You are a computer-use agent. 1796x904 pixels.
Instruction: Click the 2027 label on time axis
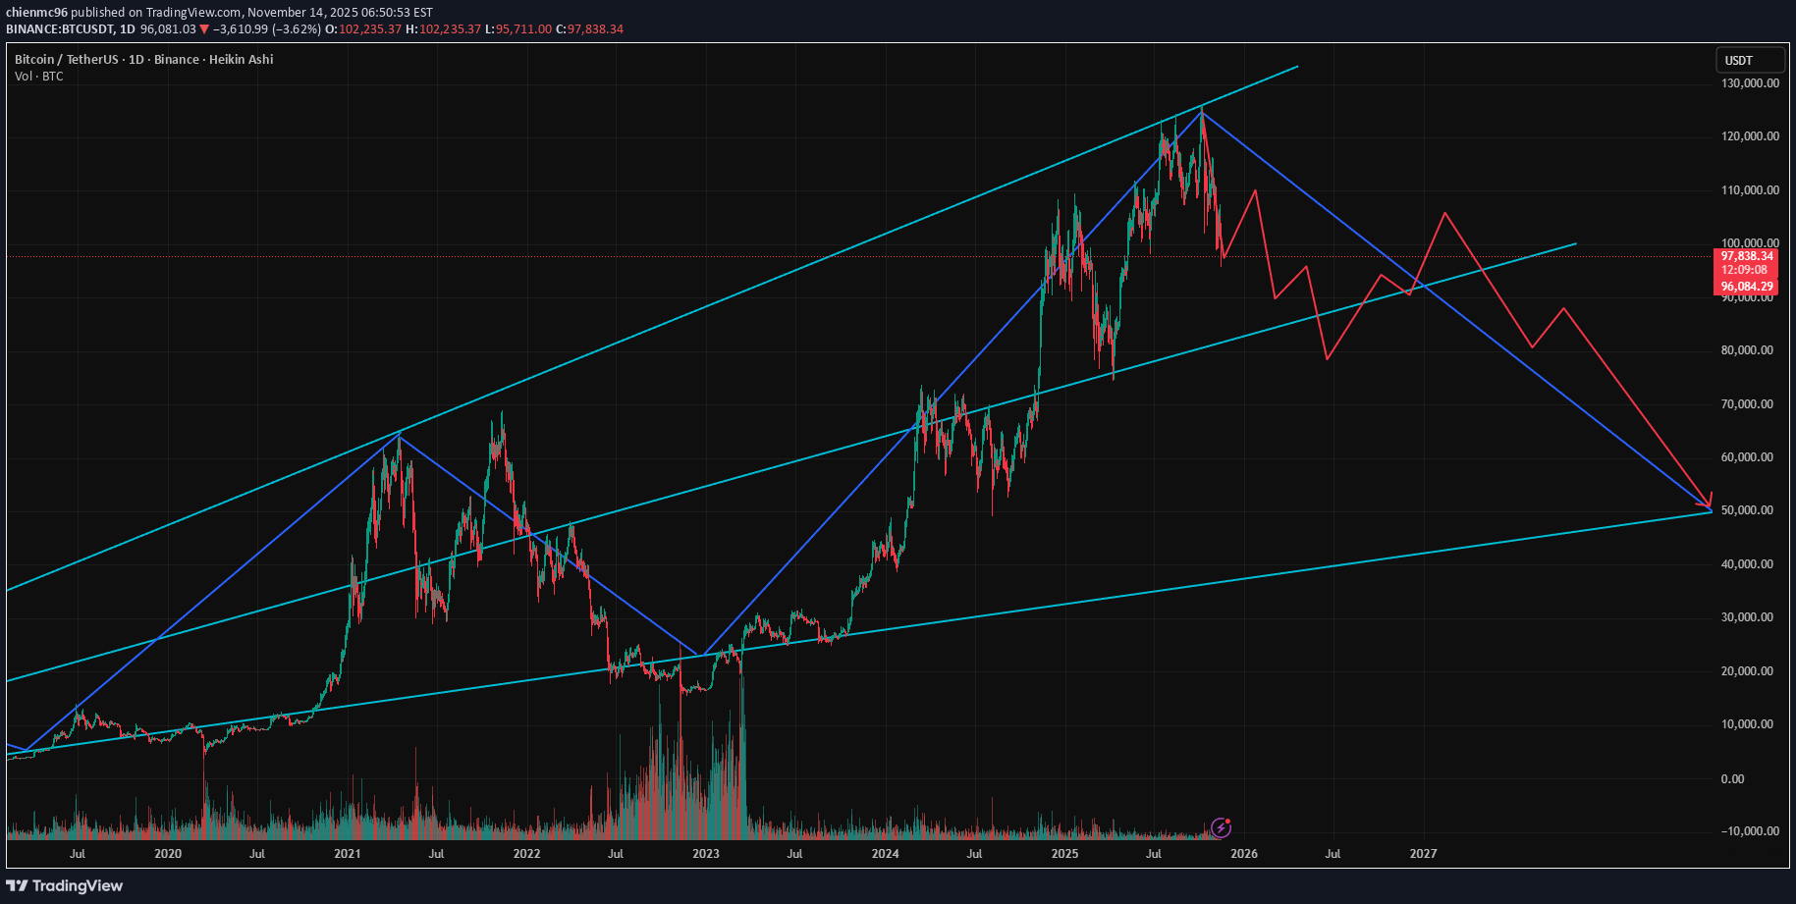[x=1423, y=854]
